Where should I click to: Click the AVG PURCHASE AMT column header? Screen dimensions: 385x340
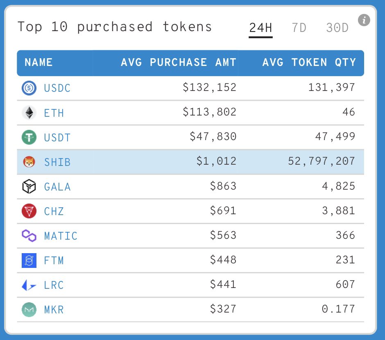[179, 62]
